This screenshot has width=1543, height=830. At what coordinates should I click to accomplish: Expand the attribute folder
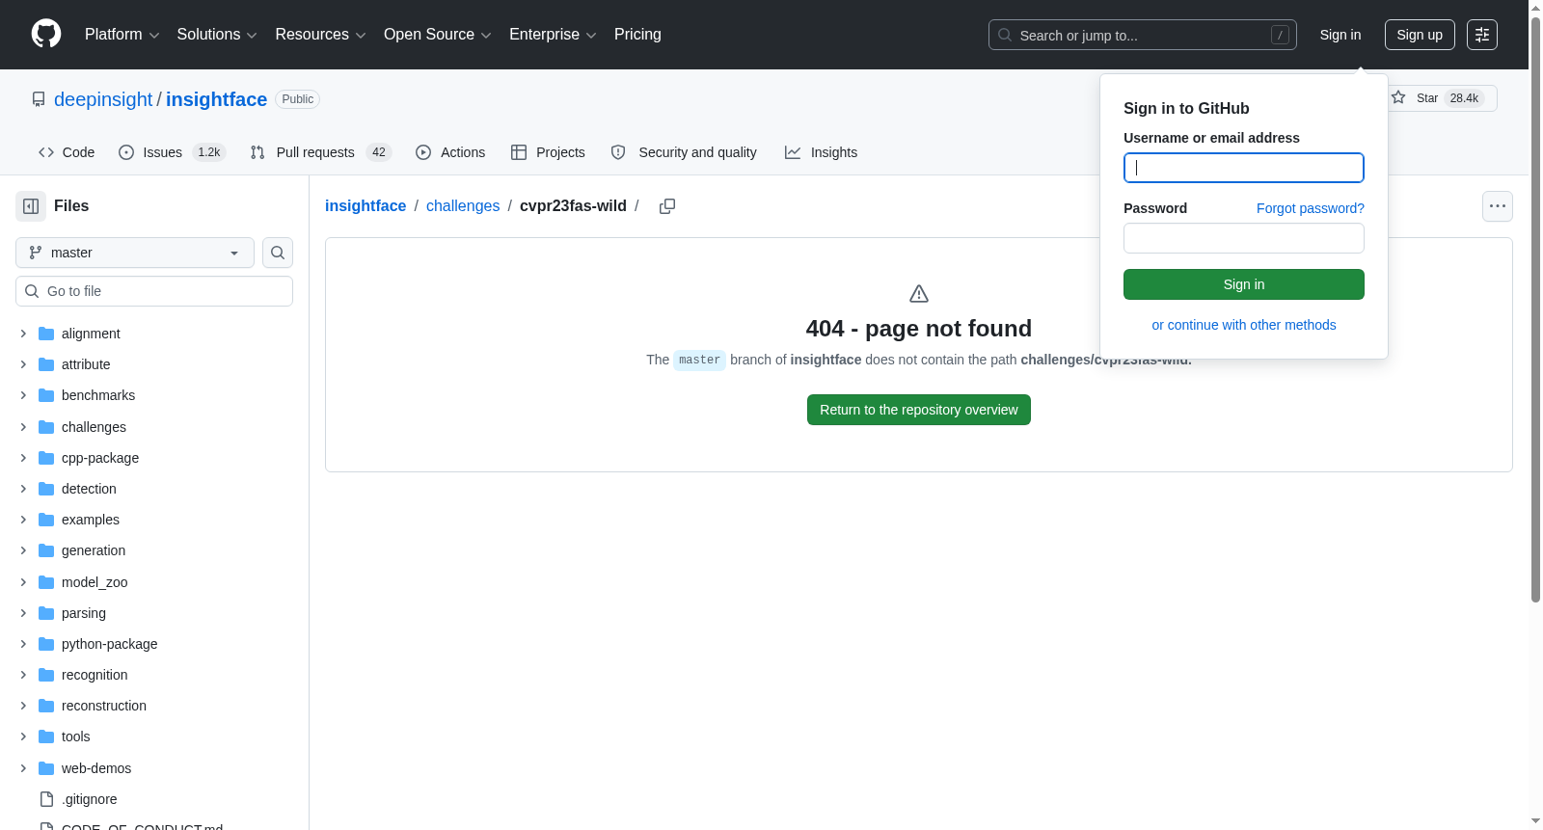23,364
